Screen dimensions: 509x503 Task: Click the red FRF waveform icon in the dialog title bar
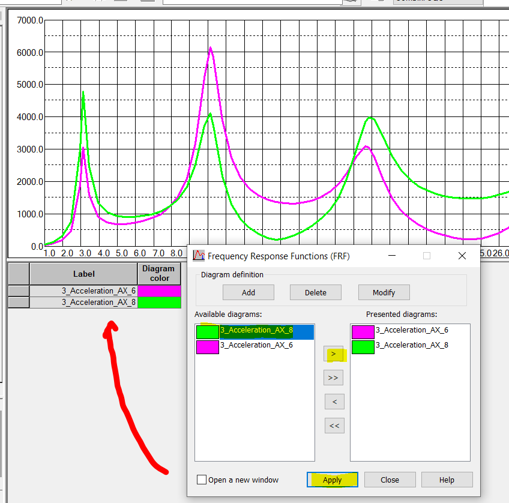(199, 256)
